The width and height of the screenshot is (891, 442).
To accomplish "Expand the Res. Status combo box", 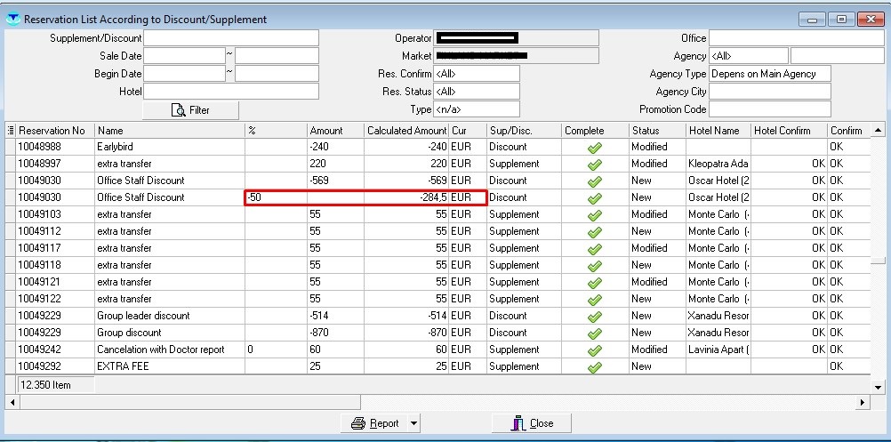I will [x=476, y=92].
